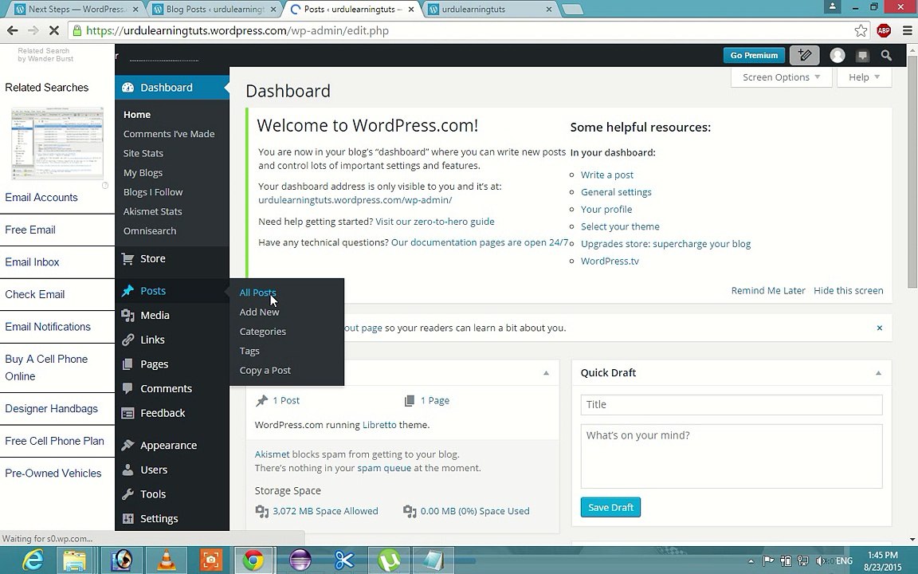Open the zero-to-hero guide link
Viewport: 918px width, 574px height.
click(x=435, y=222)
